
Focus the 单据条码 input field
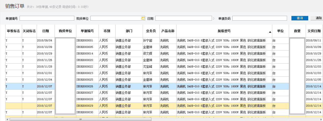260,18
